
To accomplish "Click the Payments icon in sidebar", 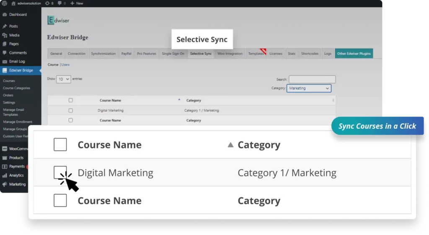I will tap(5, 166).
